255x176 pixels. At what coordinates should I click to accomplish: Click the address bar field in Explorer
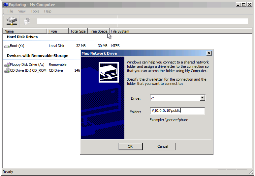click(x=142, y=21)
